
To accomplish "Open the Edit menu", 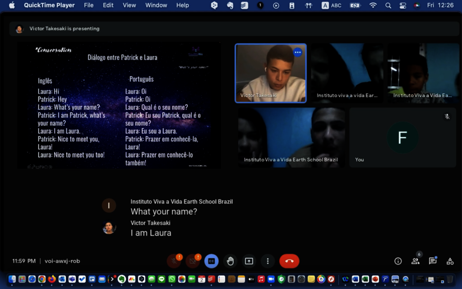I will pyautogui.click(x=108, y=5).
